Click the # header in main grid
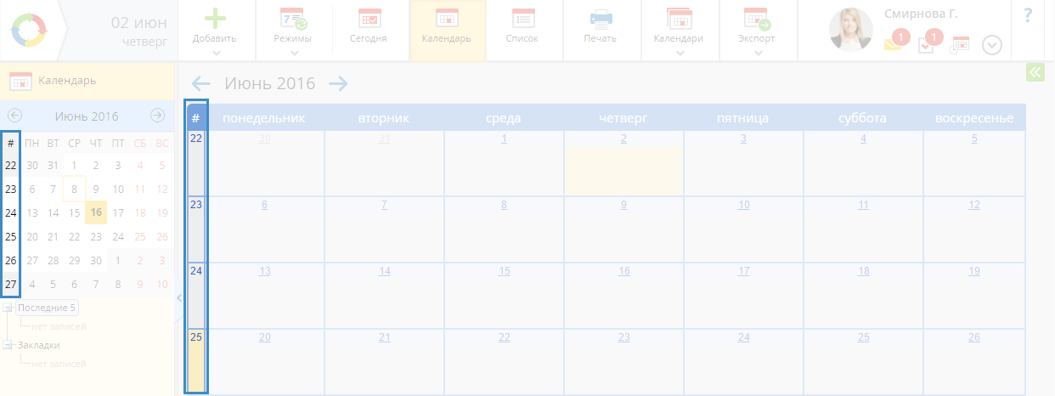The height and width of the screenshot is (396, 1055). 195,118
